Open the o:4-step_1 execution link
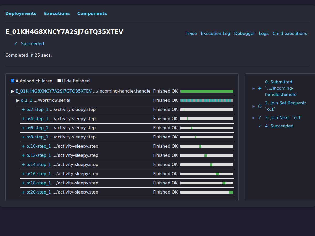This screenshot has height=236, width=315. (x=37, y=119)
